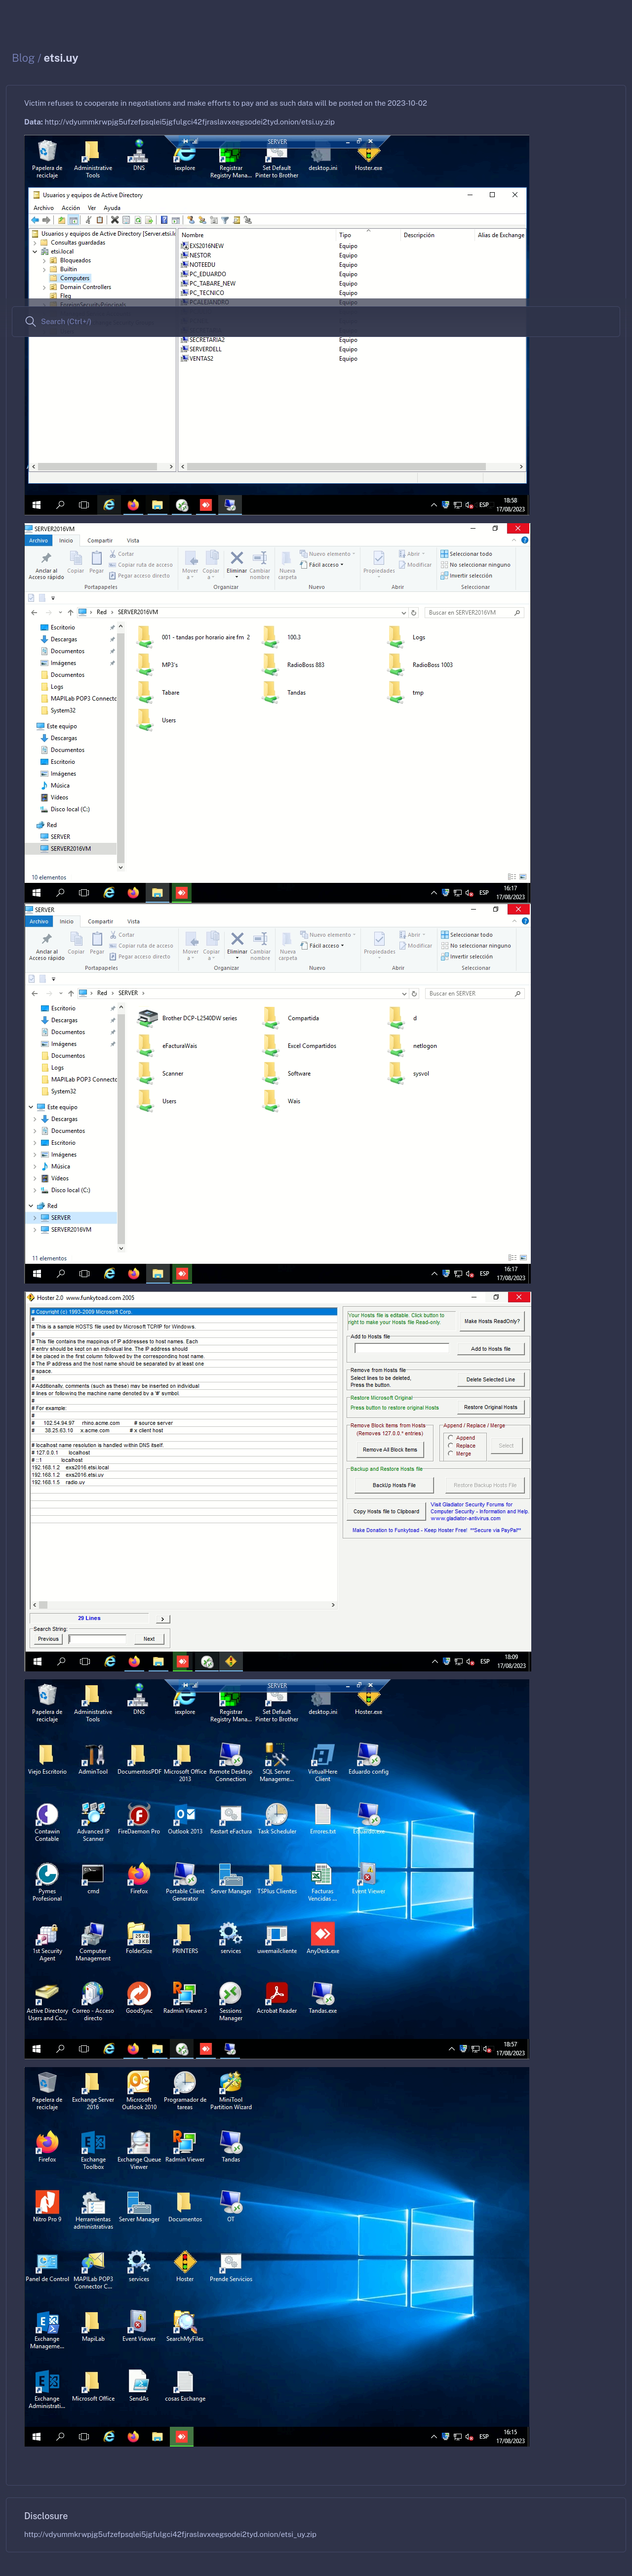632x2576 pixels.
Task: Select the Replace radio button
Action: tap(450, 1446)
